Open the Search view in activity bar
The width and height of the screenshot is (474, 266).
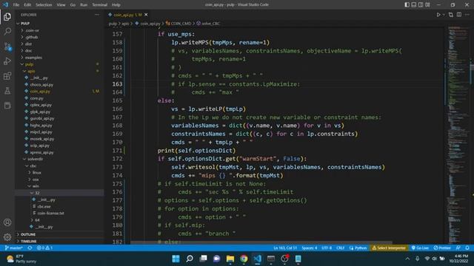click(x=7, y=31)
